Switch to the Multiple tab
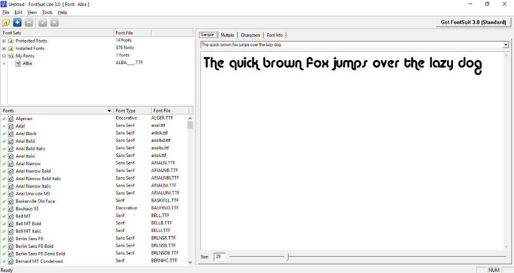Screen dimensions: 514x273 (x=227, y=35)
